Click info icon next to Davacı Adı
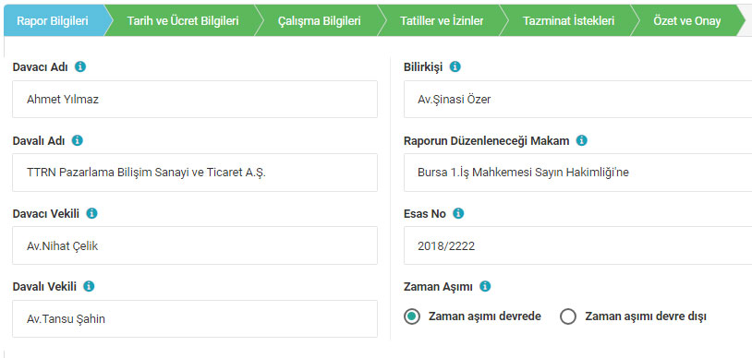 tap(80, 66)
